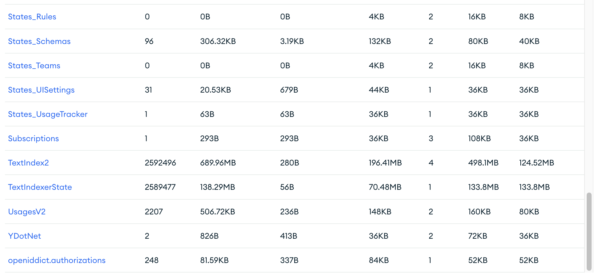Open the TextIndex2 collection link

[28, 163]
